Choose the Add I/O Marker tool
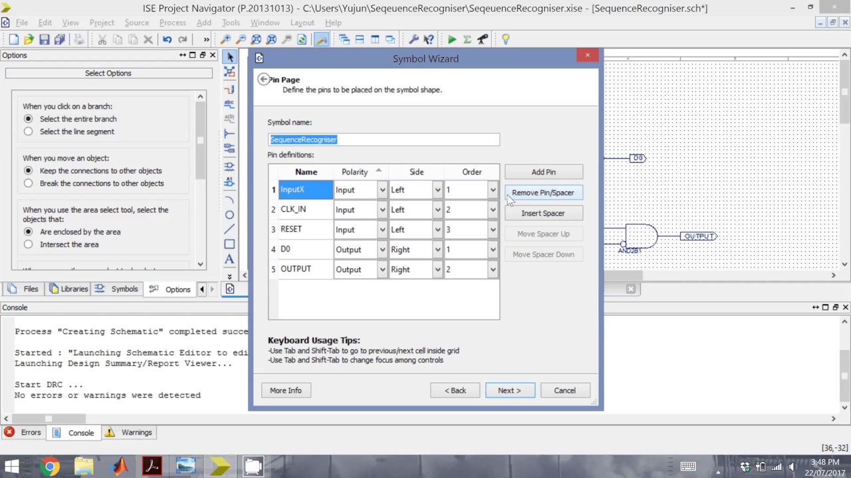The image size is (851, 478). click(x=229, y=149)
